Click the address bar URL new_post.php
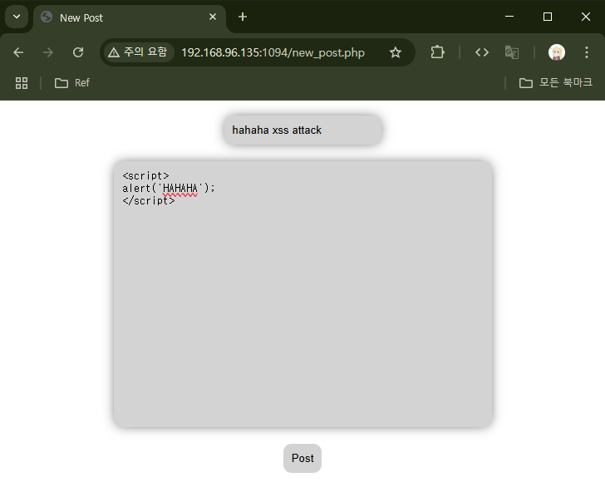The image size is (605, 487). (x=273, y=52)
